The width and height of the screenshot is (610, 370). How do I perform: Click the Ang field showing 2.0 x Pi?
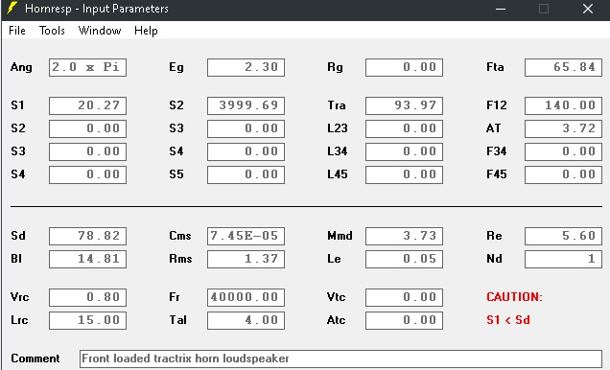coord(87,68)
